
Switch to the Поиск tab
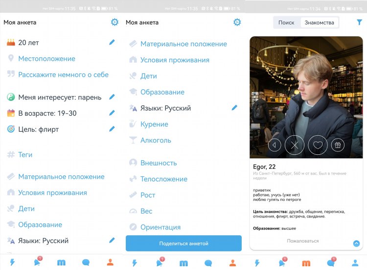(286, 23)
